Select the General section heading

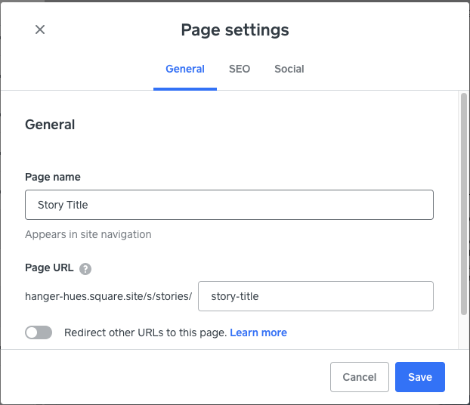click(50, 125)
